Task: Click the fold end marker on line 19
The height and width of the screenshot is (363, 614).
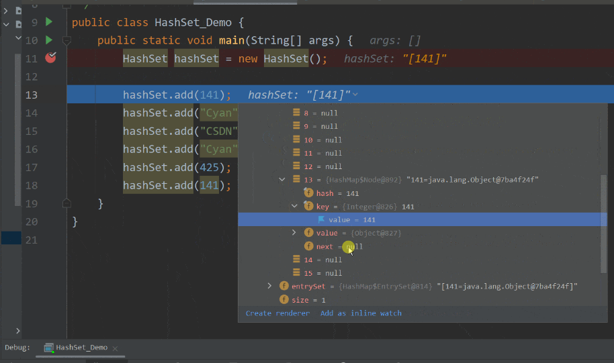Action: pyautogui.click(x=67, y=203)
